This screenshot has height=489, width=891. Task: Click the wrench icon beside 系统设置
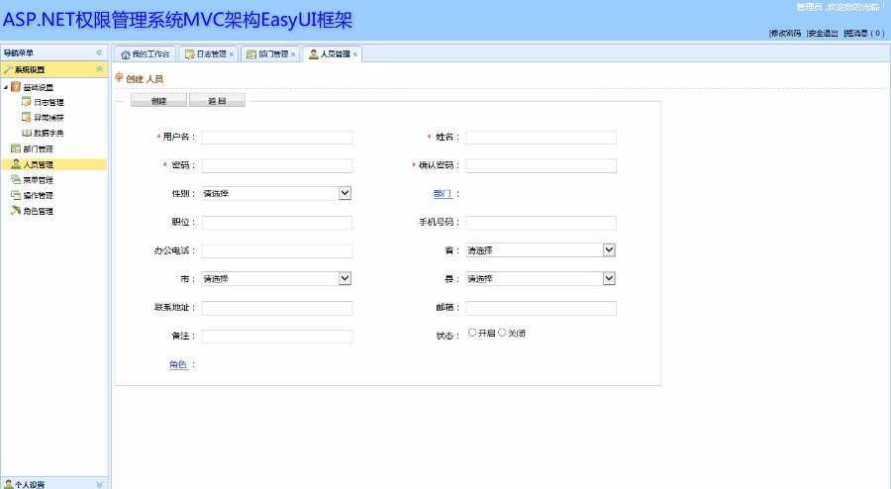coord(8,69)
